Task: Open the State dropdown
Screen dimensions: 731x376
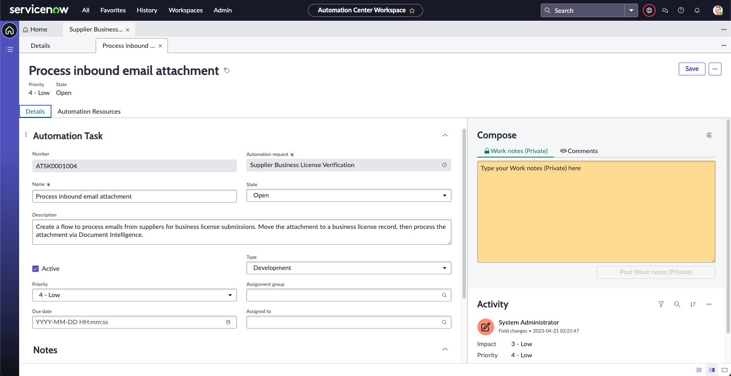Action: pyautogui.click(x=349, y=195)
